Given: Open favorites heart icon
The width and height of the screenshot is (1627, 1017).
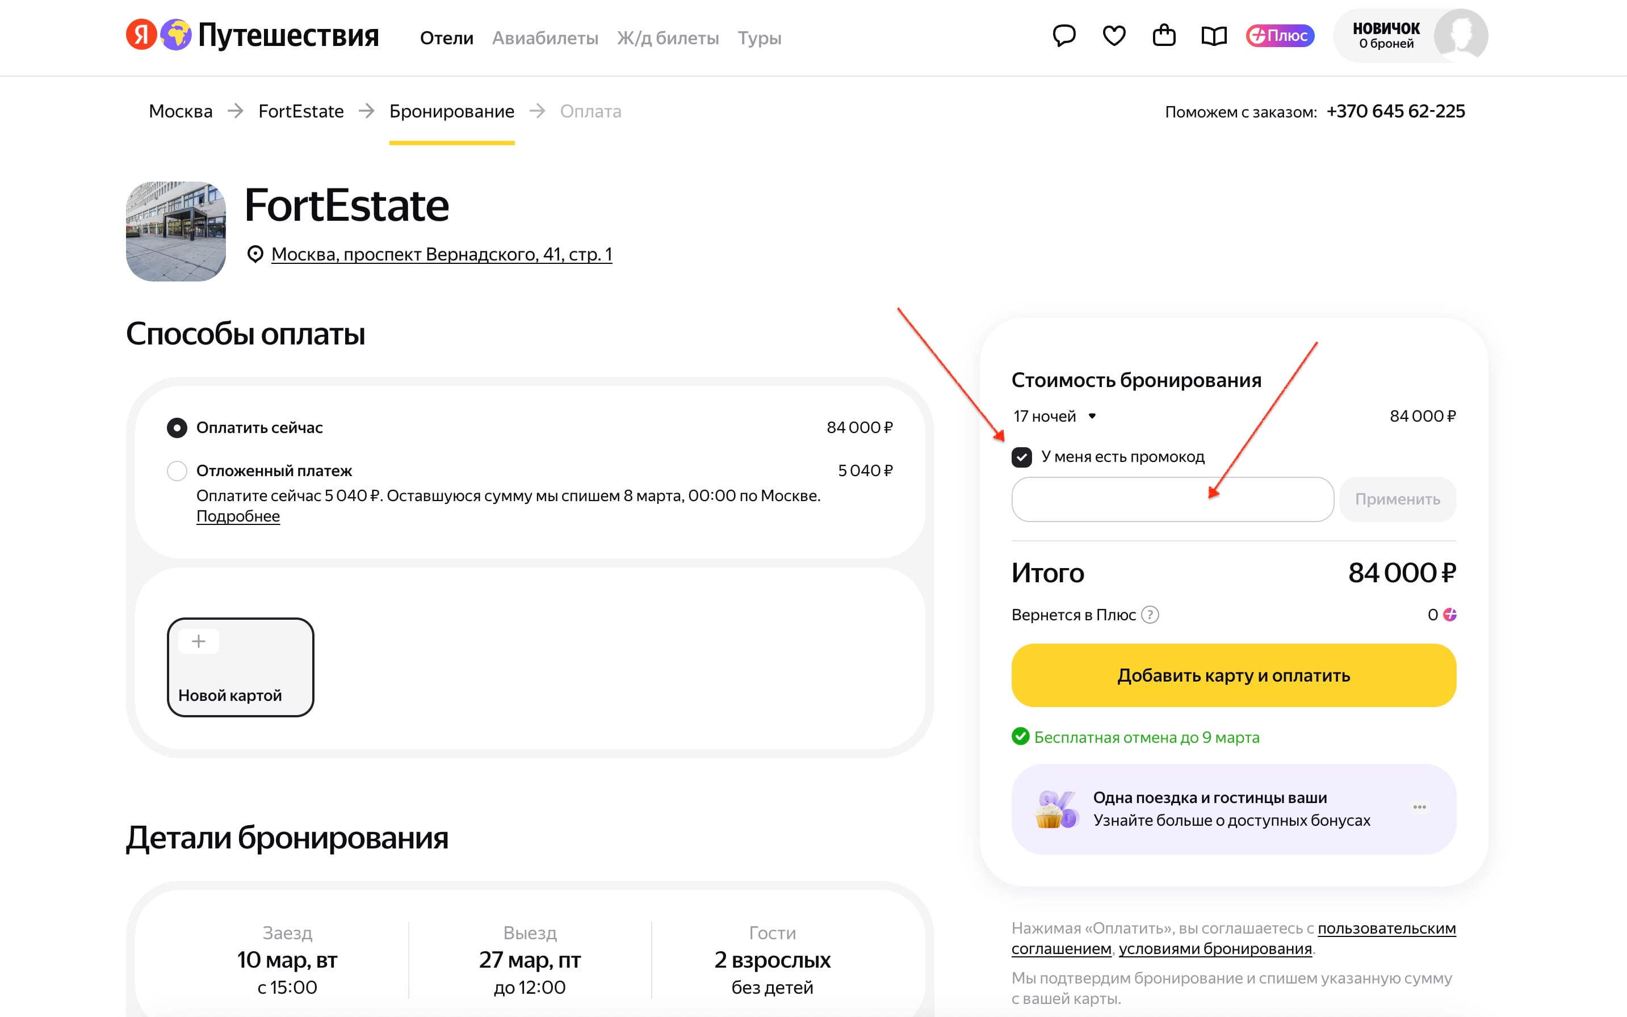Looking at the screenshot, I should 1114,36.
